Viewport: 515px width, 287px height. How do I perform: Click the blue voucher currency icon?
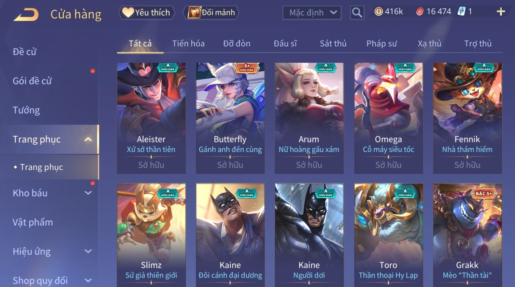pyautogui.click(x=461, y=12)
